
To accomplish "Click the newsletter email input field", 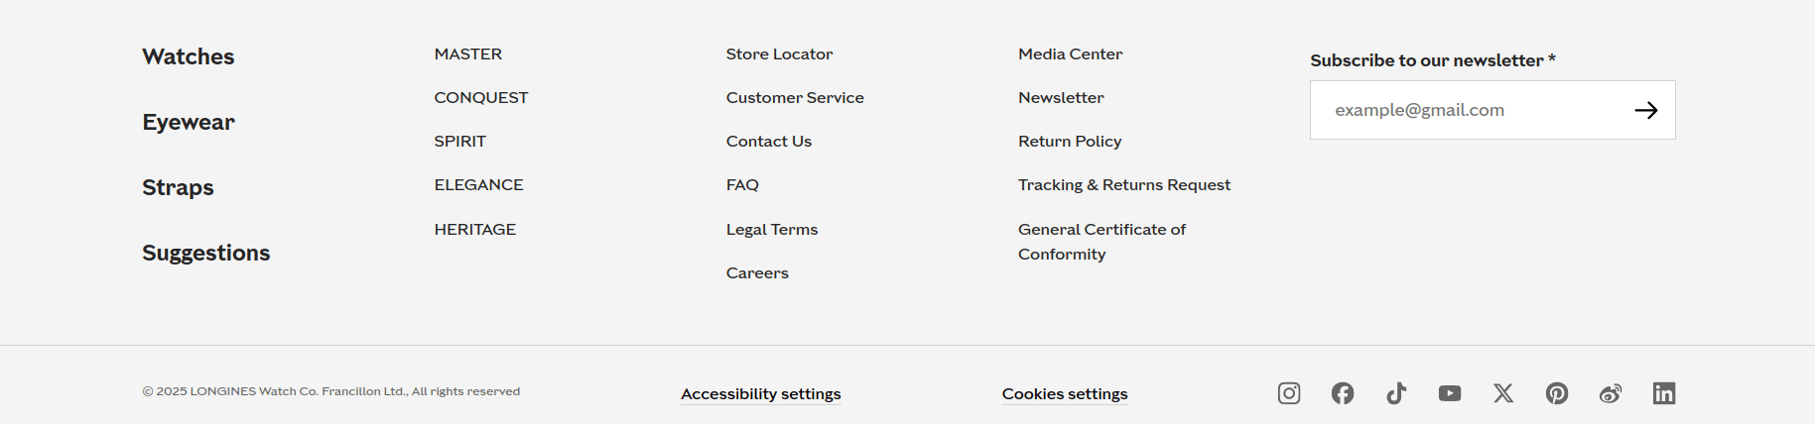I will (x=1469, y=110).
